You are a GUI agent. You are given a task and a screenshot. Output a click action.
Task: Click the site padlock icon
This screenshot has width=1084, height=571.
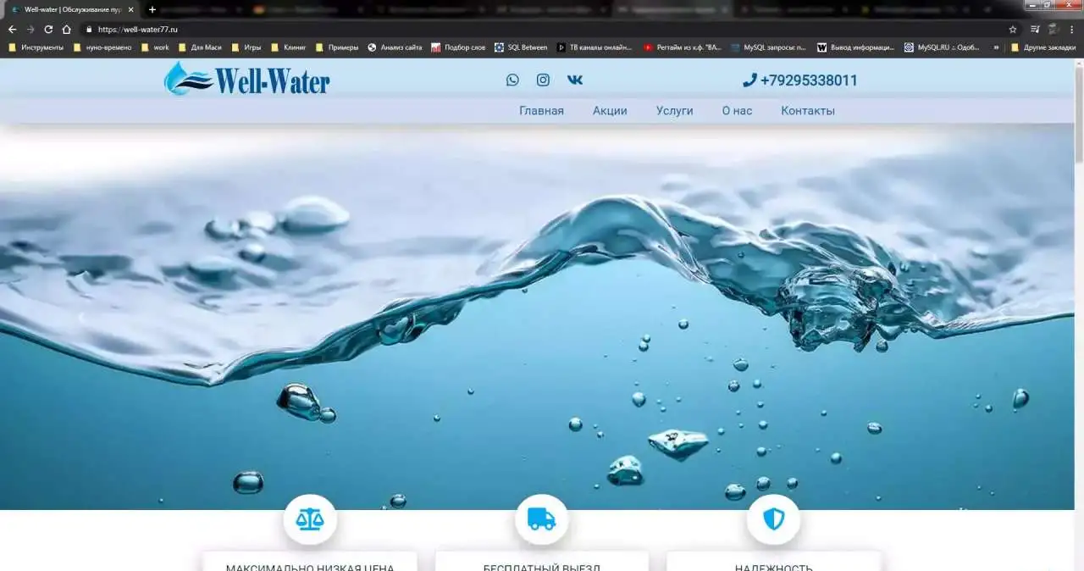[x=89, y=29]
